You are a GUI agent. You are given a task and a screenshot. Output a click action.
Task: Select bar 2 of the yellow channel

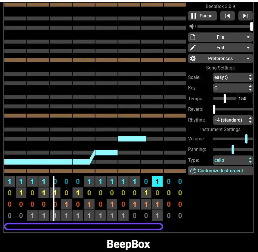(21, 193)
